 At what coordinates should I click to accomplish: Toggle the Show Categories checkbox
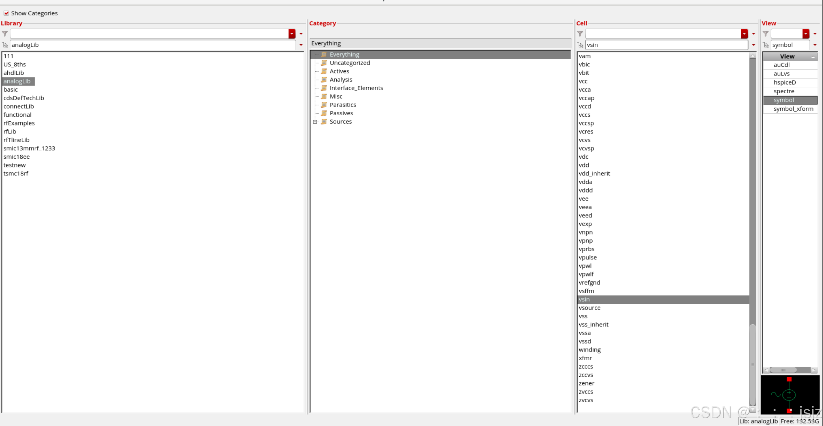[6, 13]
